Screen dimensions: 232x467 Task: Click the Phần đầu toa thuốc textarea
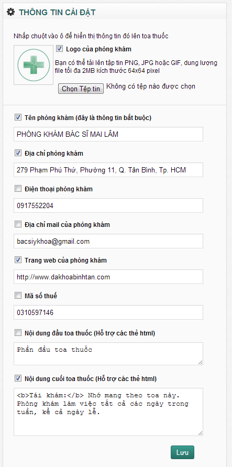click(x=108, y=354)
